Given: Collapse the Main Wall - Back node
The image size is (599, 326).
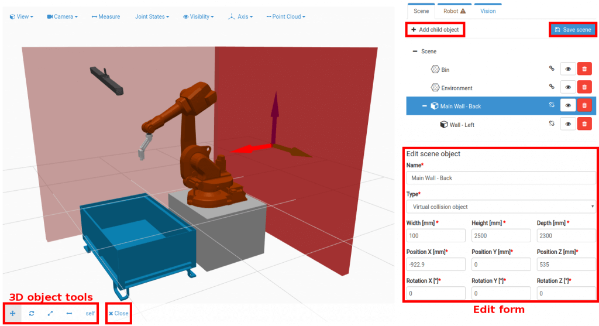Looking at the screenshot, I should click(425, 106).
